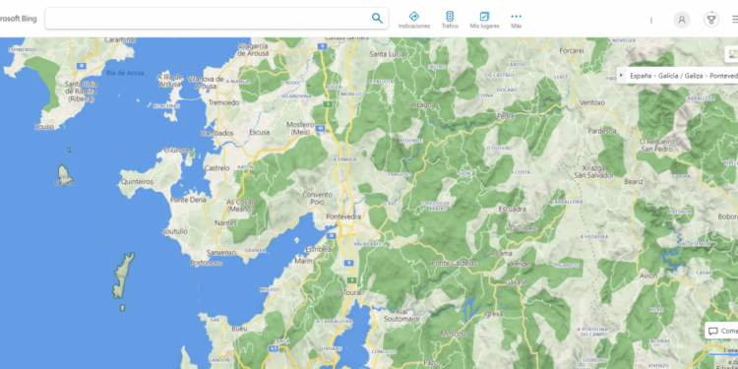Click the Marín label
The width and height of the screenshot is (738, 369).
(x=303, y=261)
